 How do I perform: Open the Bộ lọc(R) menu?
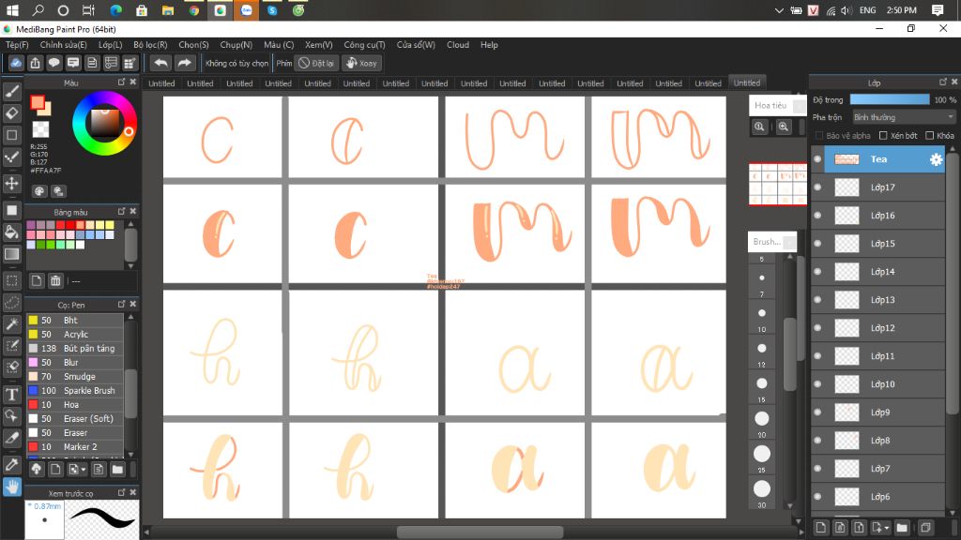point(150,45)
